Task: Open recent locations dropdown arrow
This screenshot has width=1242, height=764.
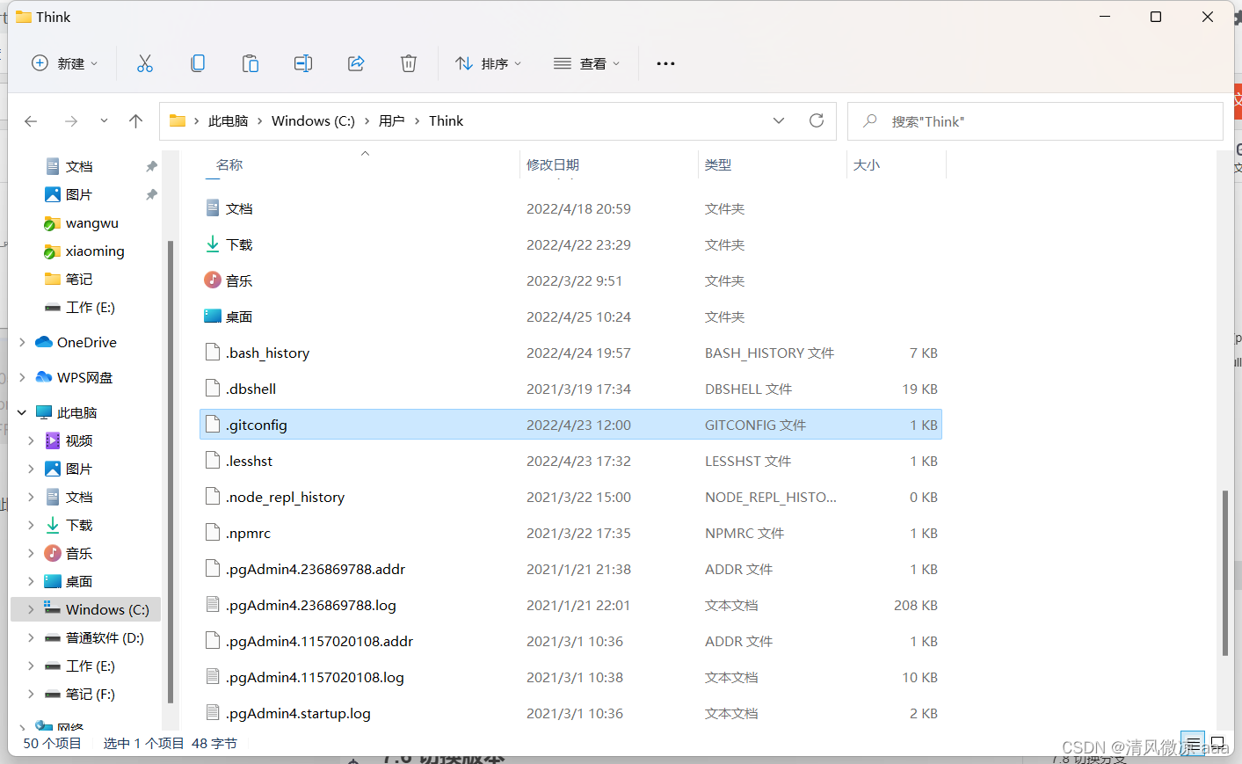Action: point(104,121)
